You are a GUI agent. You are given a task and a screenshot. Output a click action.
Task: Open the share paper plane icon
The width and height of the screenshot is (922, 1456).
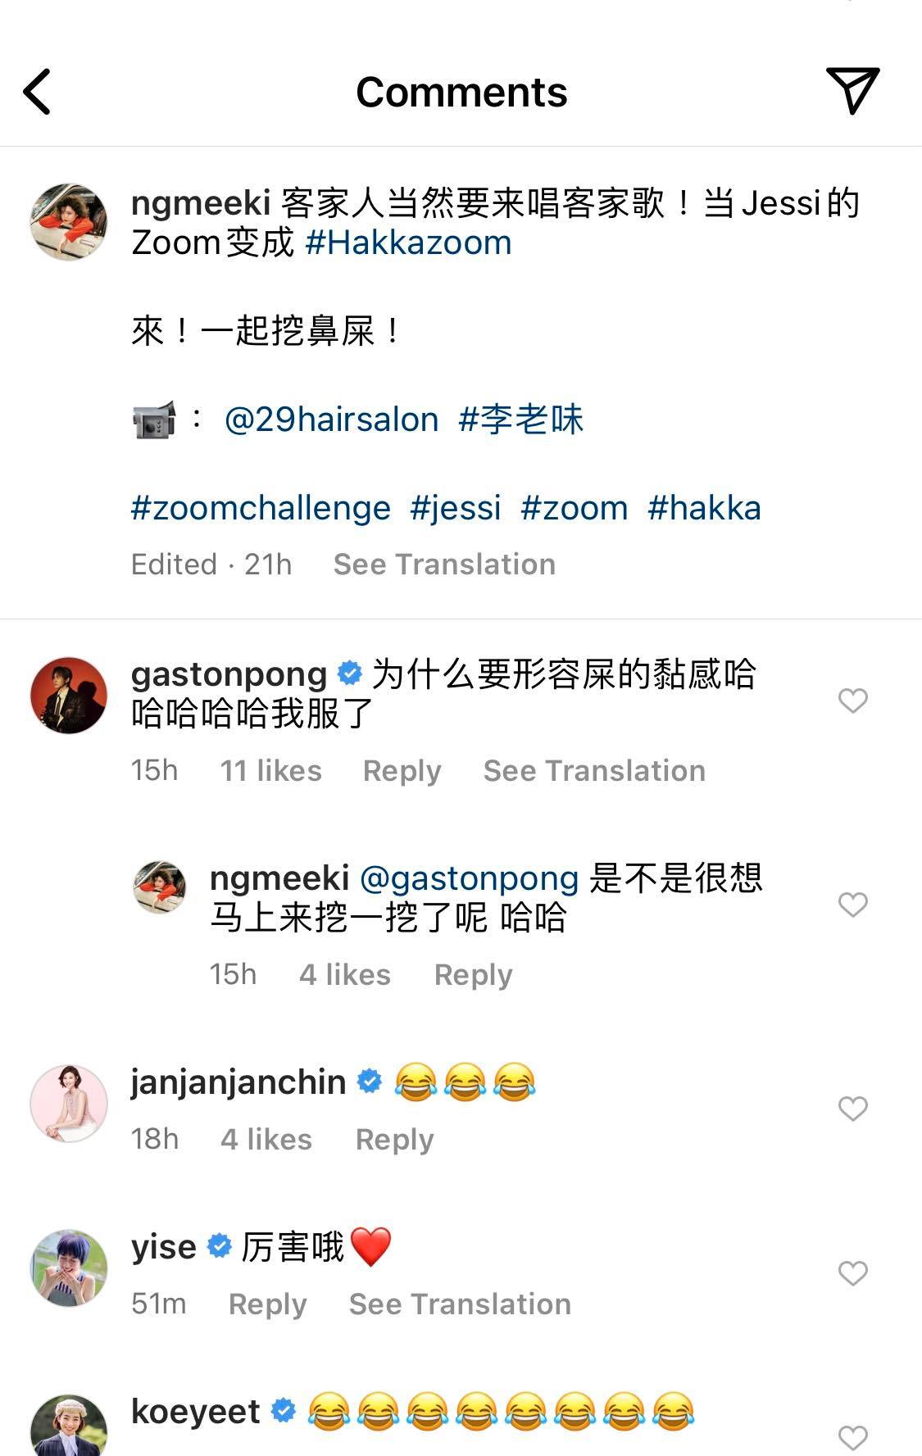852,90
